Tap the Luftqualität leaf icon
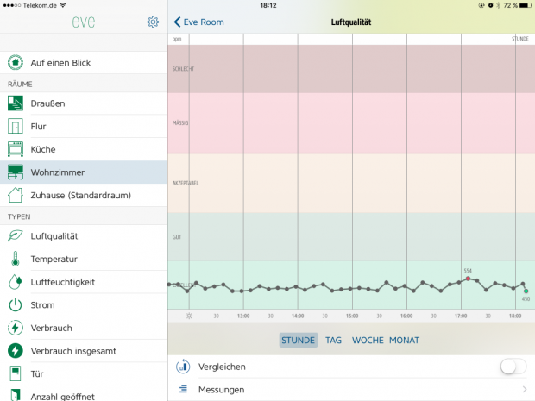 [16, 235]
